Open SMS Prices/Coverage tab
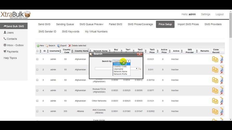 point(140,24)
